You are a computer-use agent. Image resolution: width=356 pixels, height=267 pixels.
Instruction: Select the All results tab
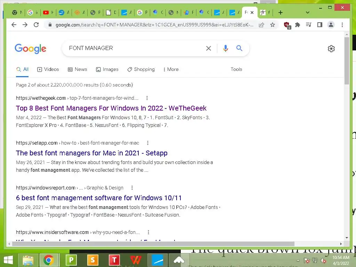pyautogui.click(x=22, y=69)
